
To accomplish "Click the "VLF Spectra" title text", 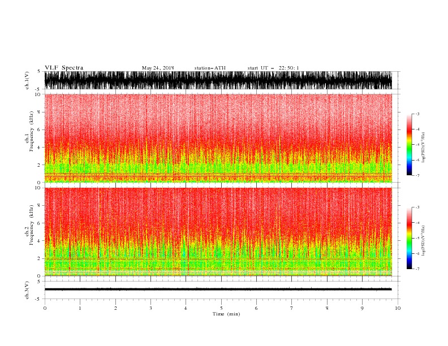I will pyautogui.click(x=64, y=68).
